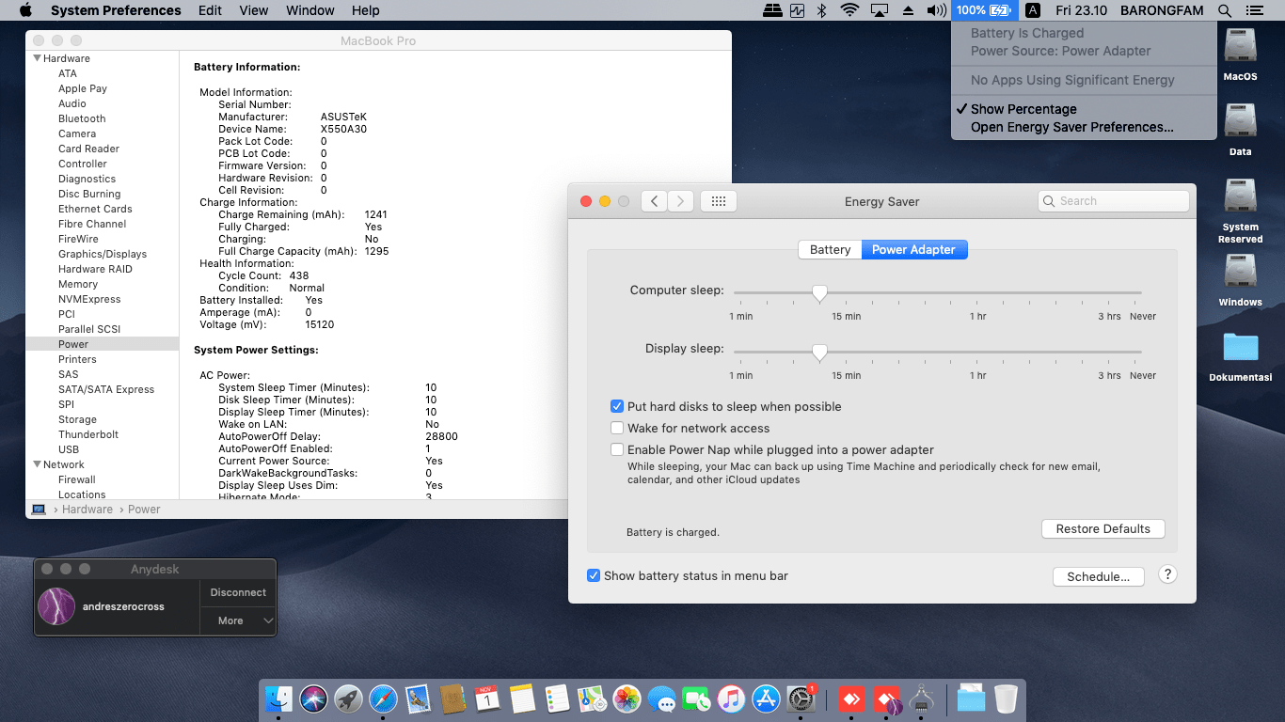Show all preferences grid button
Screen dimensions: 1285x722
(x=719, y=201)
